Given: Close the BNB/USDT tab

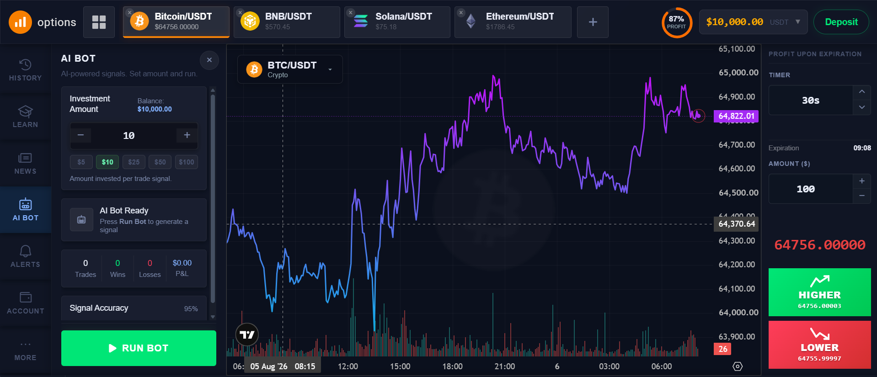Looking at the screenshot, I should (240, 12).
